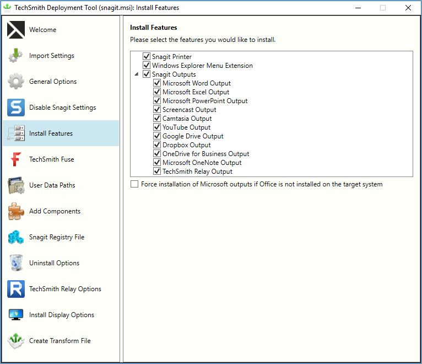Viewport: 422px width, 364px height.
Task: Click the Install Features server icon
Action: (x=16, y=133)
